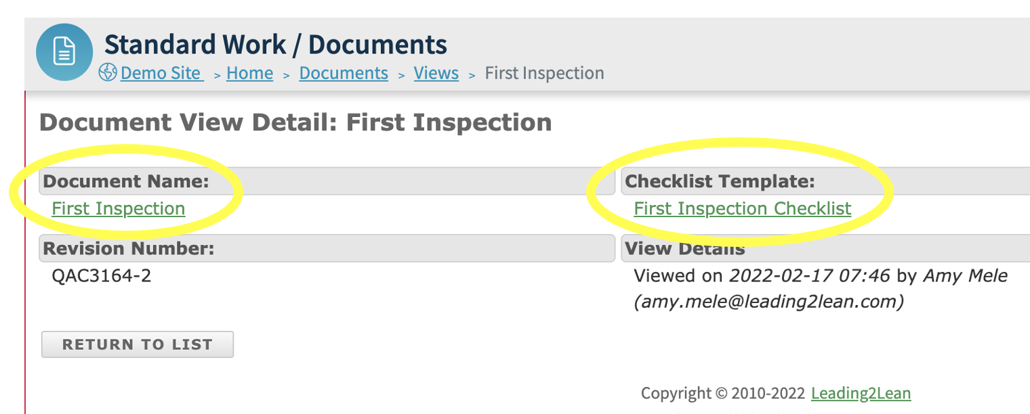Open the Documents breadcrumb link
The height and width of the screenshot is (414, 1030).
coord(343,73)
